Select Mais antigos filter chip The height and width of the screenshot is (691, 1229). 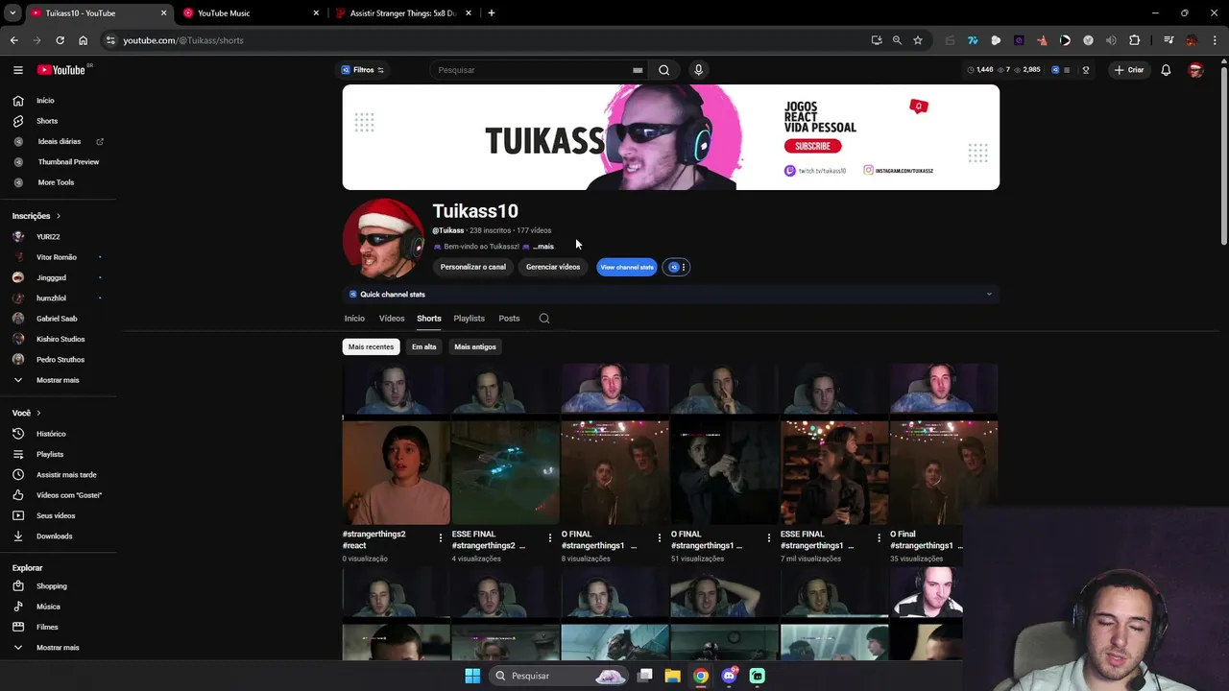[x=475, y=346]
